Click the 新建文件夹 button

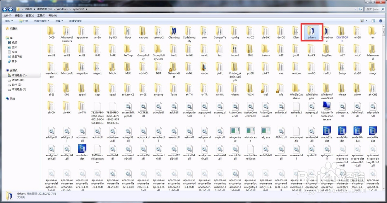click(x=75, y=21)
